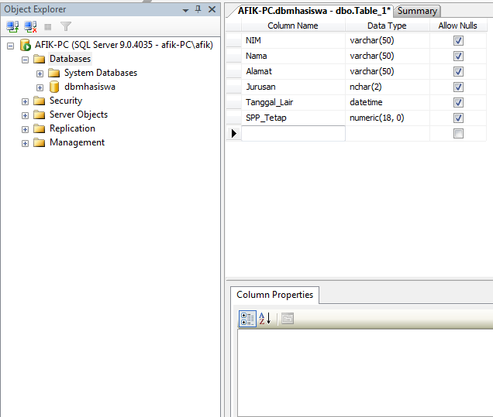Check Allow Nulls in the empty new row
Image resolution: width=493 pixels, height=417 pixels.
tap(458, 133)
